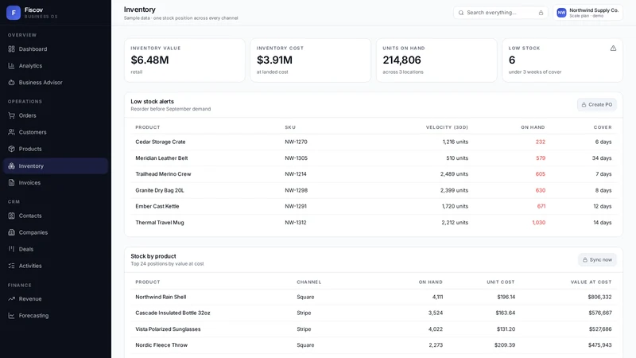Image resolution: width=636 pixels, height=358 pixels.
Task: Open the Customers page
Action: coord(56,132)
